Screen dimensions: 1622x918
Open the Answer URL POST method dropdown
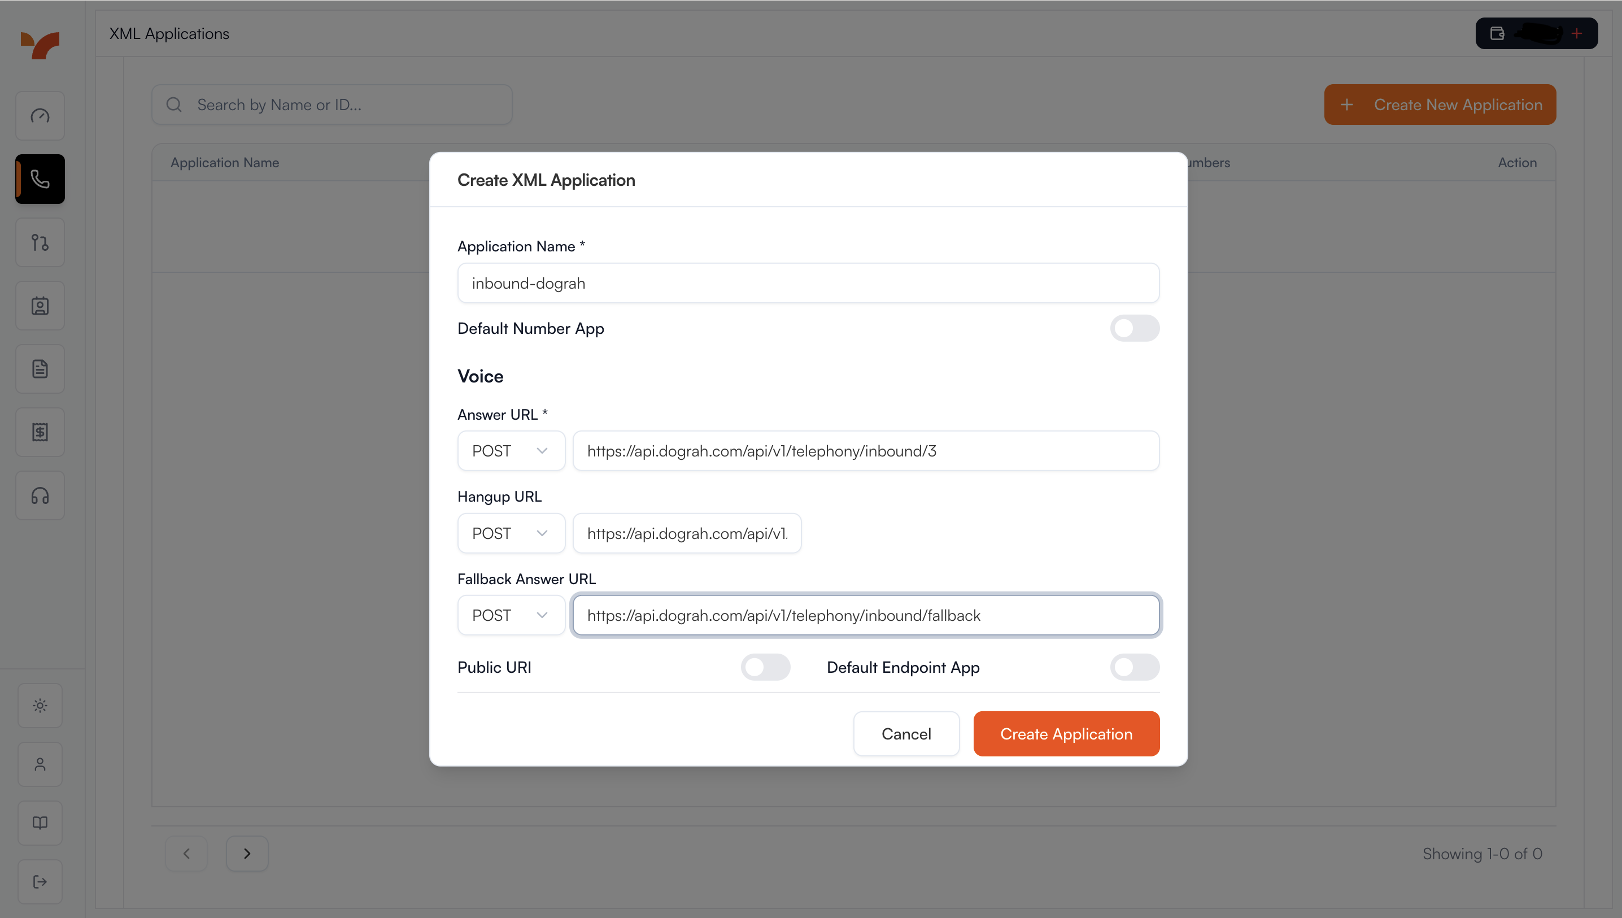click(x=511, y=450)
